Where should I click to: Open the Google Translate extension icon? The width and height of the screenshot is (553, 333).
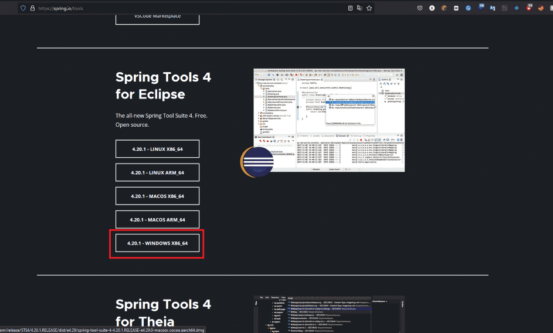pyautogui.click(x=493, y=8)
